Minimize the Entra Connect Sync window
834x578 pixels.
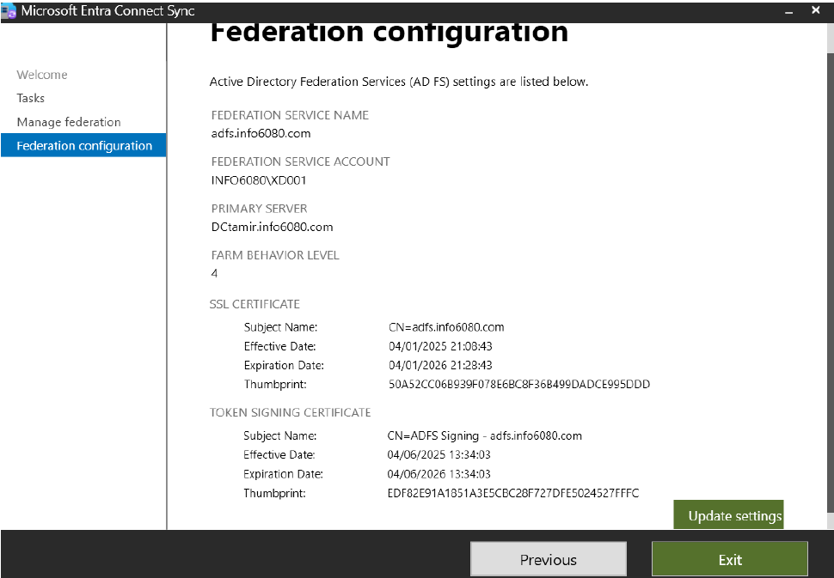789,11
